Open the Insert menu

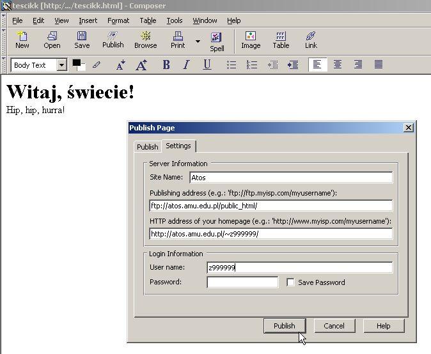pyautogui.click(x=88, y=20)
